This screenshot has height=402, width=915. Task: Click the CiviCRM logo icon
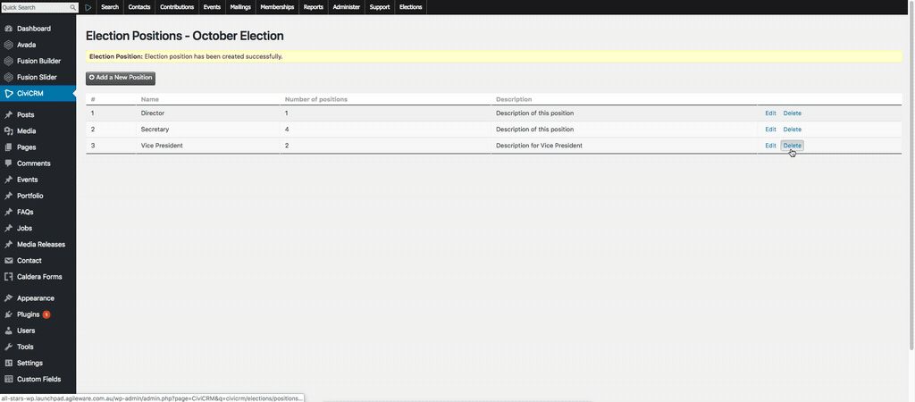click(x=9, y=93)
